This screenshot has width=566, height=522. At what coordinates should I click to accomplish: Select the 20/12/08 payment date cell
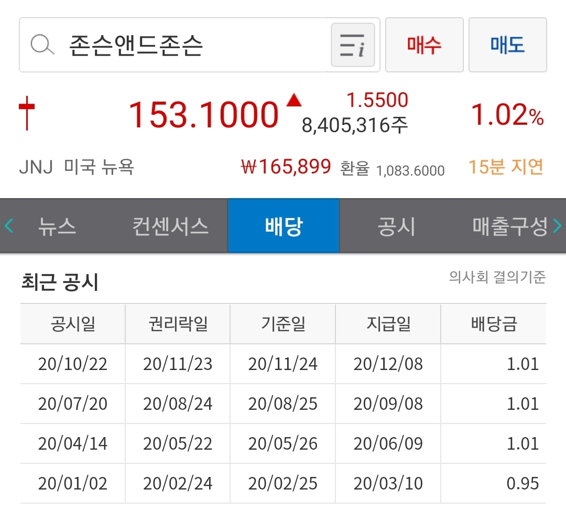[x=388, y=364]
